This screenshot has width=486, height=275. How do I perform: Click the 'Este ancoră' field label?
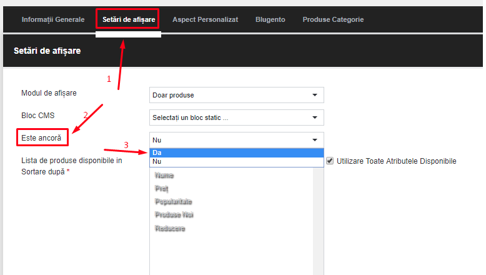click(x=41, y=138)
